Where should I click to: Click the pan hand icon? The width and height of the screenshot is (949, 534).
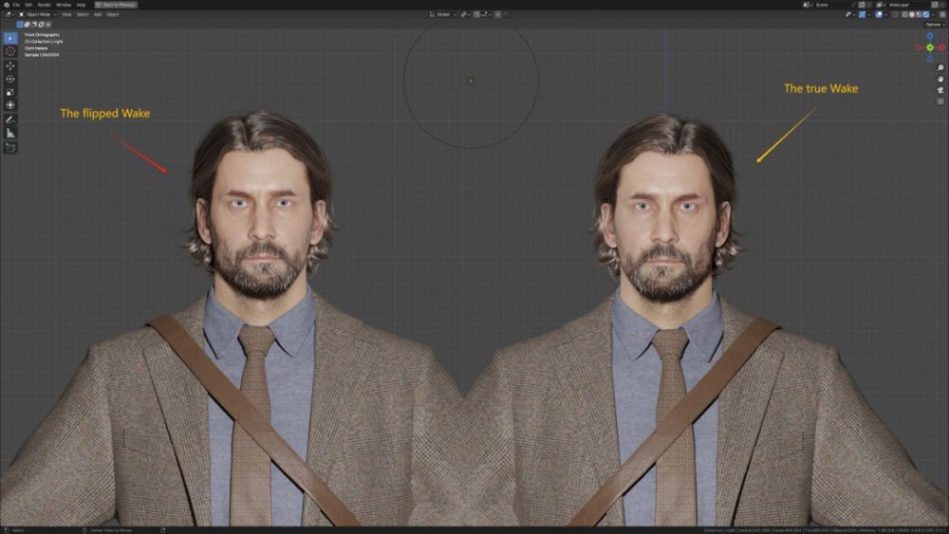click(x=940, y=80)
